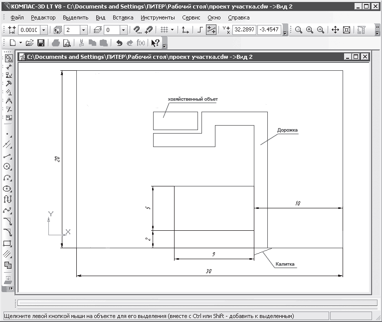
Task: Open an existing file
Action: point(29,43)
